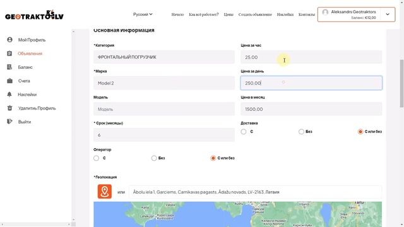Open the Мой Профиль sidebar item
This screenshot has height=227, width=404.
(32, 40)
